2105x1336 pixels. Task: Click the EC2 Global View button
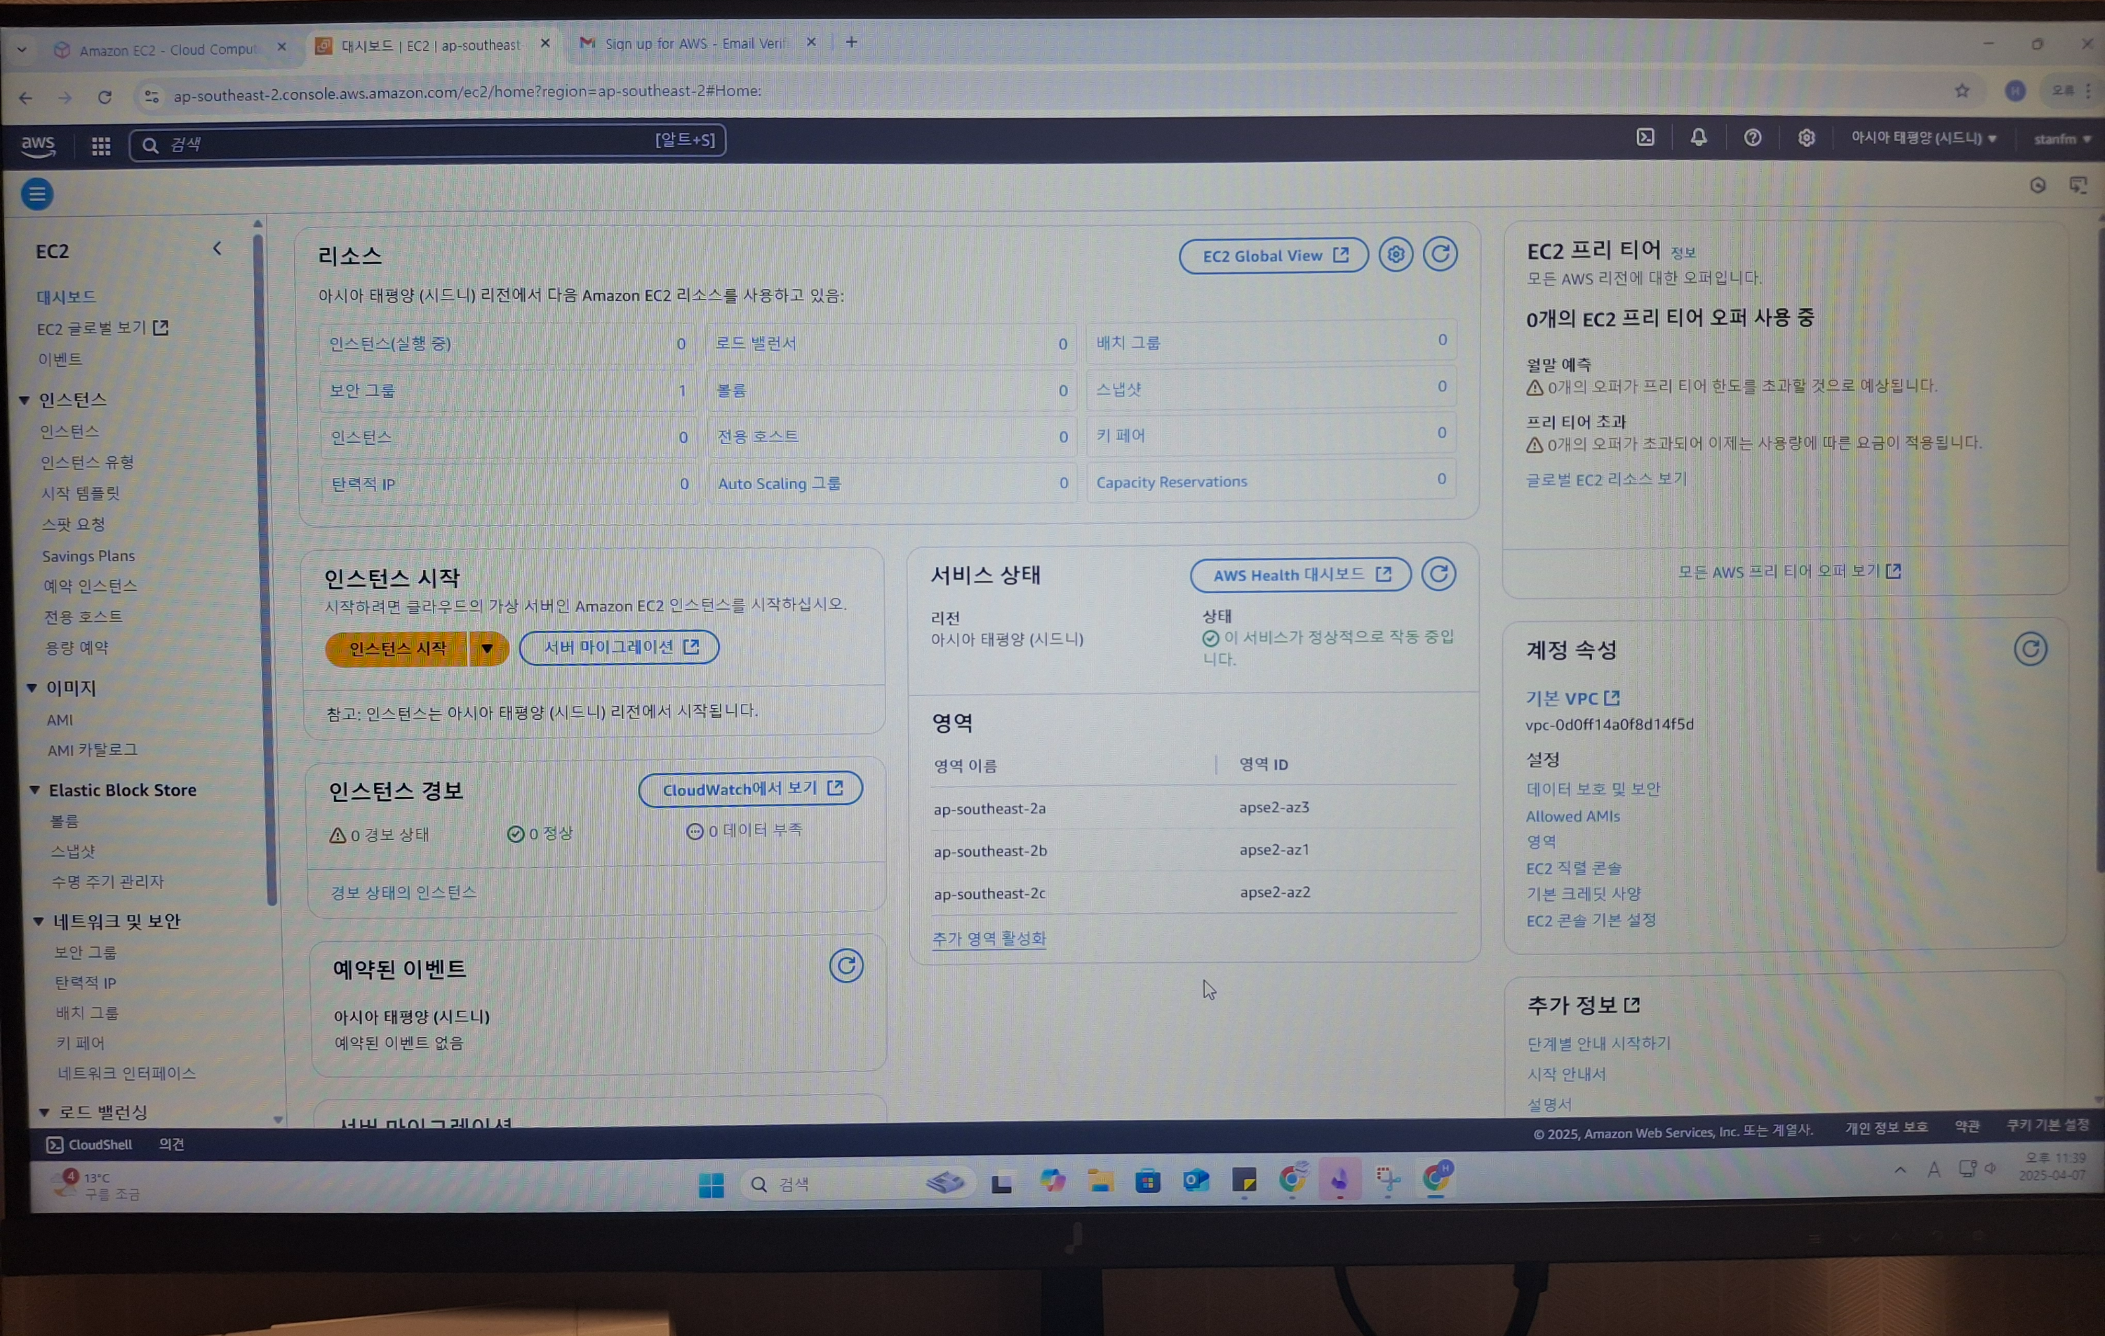1273,256
